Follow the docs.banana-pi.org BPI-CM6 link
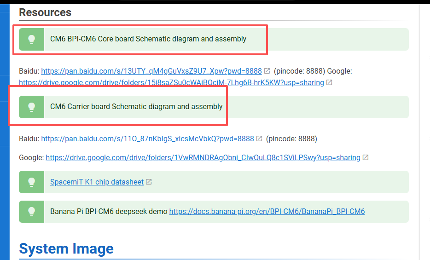430x260 pixels. tap(267, 212)
